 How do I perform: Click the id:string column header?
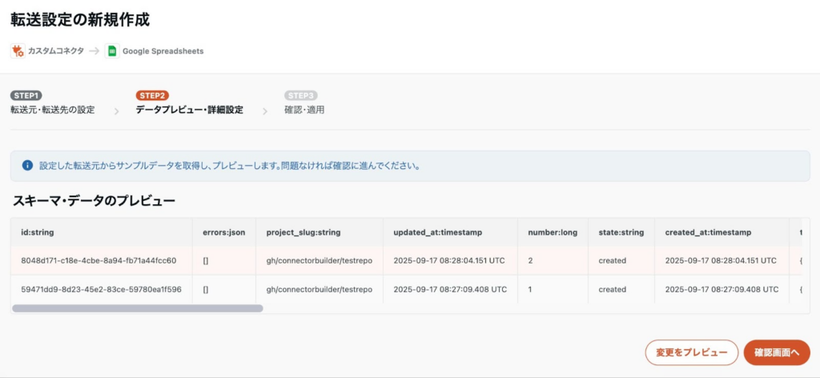click(38, 232)
